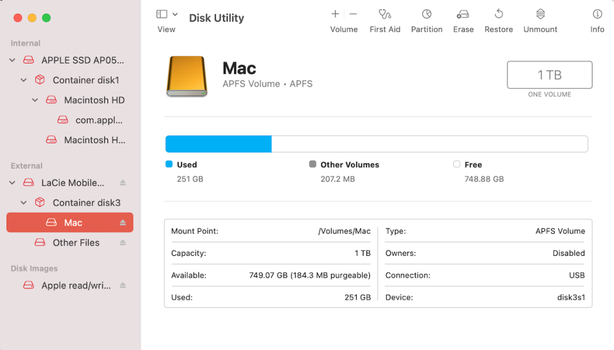Unmount the Mac volume
614x350 pixels.
pyautogui.click(x=540, y=18)
